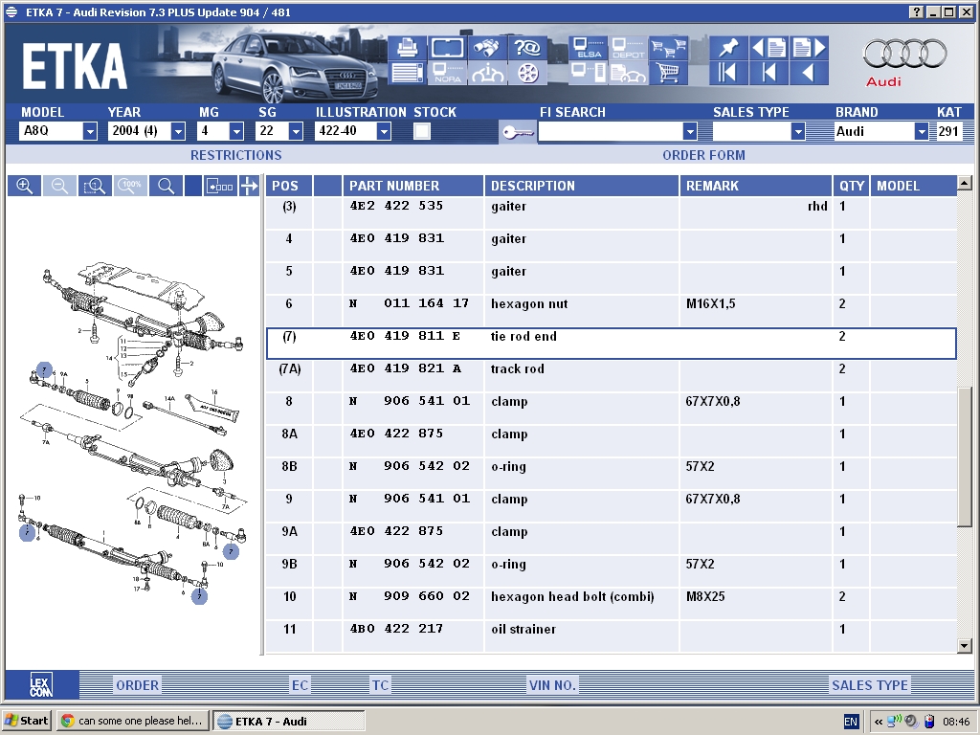Viewport: 980px width, 735px height.
Task: Click the plain magnifier icon
Action: (x=167, y=186)
